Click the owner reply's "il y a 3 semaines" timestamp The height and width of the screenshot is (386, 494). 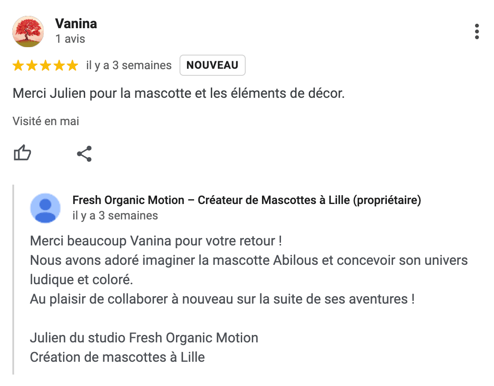click(115, 215)
